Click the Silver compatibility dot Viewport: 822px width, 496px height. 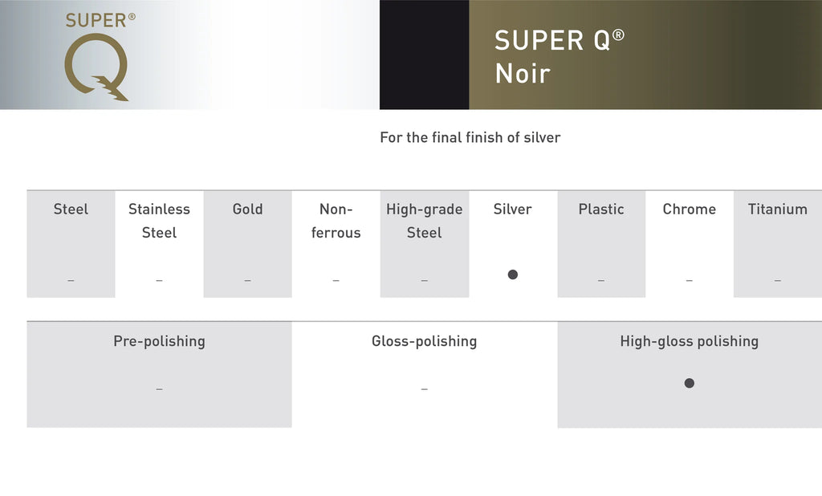513,274
